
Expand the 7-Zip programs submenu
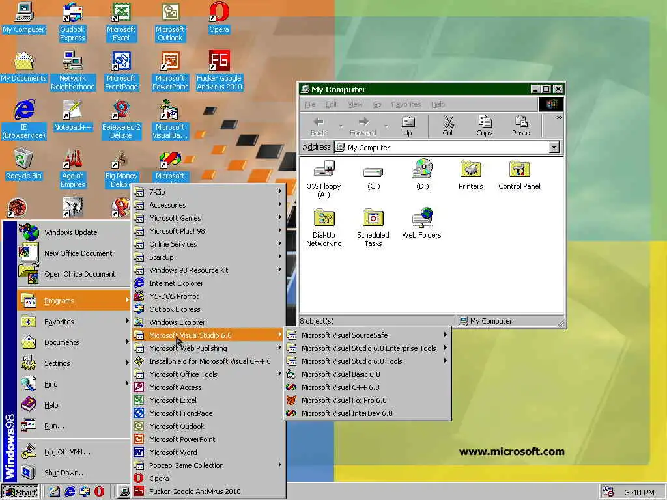tap(208, 192)
